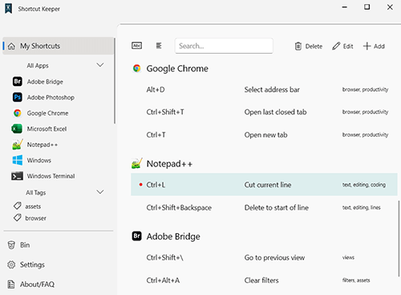This screenshot has height=295, width=401.
Task: Switch to the list layout icon
Action: point(159,46)
